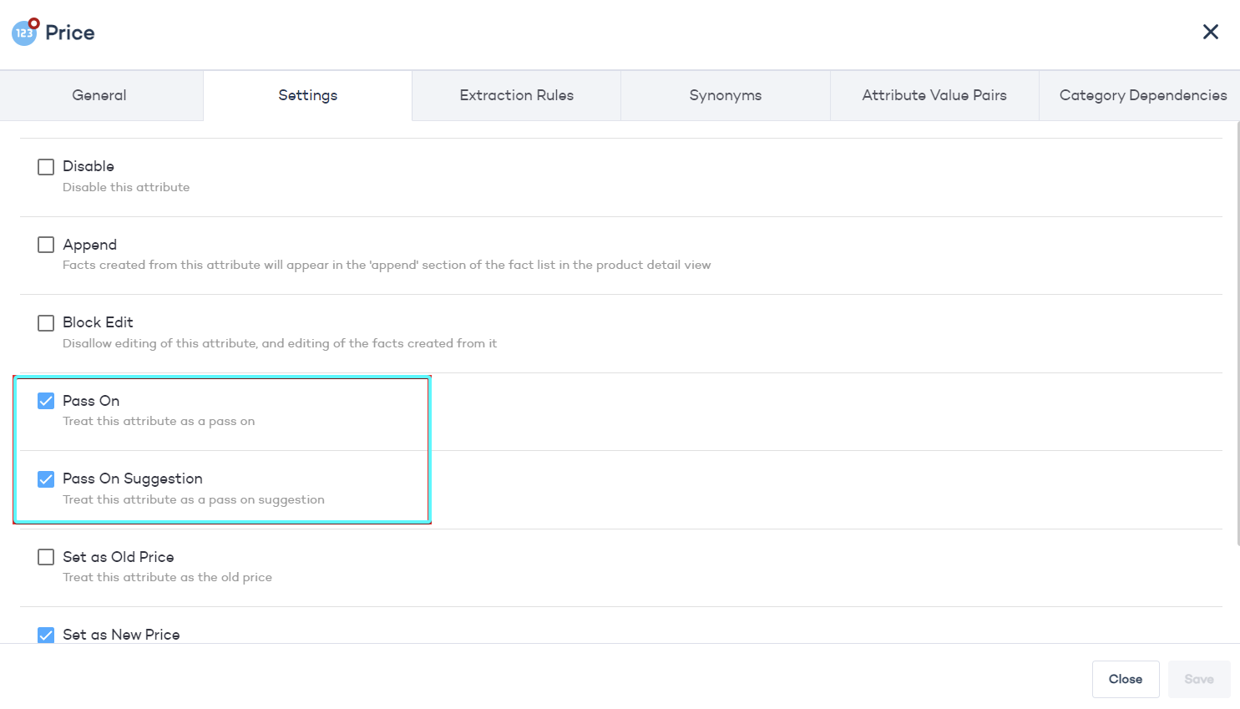Enable the Set as Old Price checkbox
The image size is (1240, 709).
point(46,557)
